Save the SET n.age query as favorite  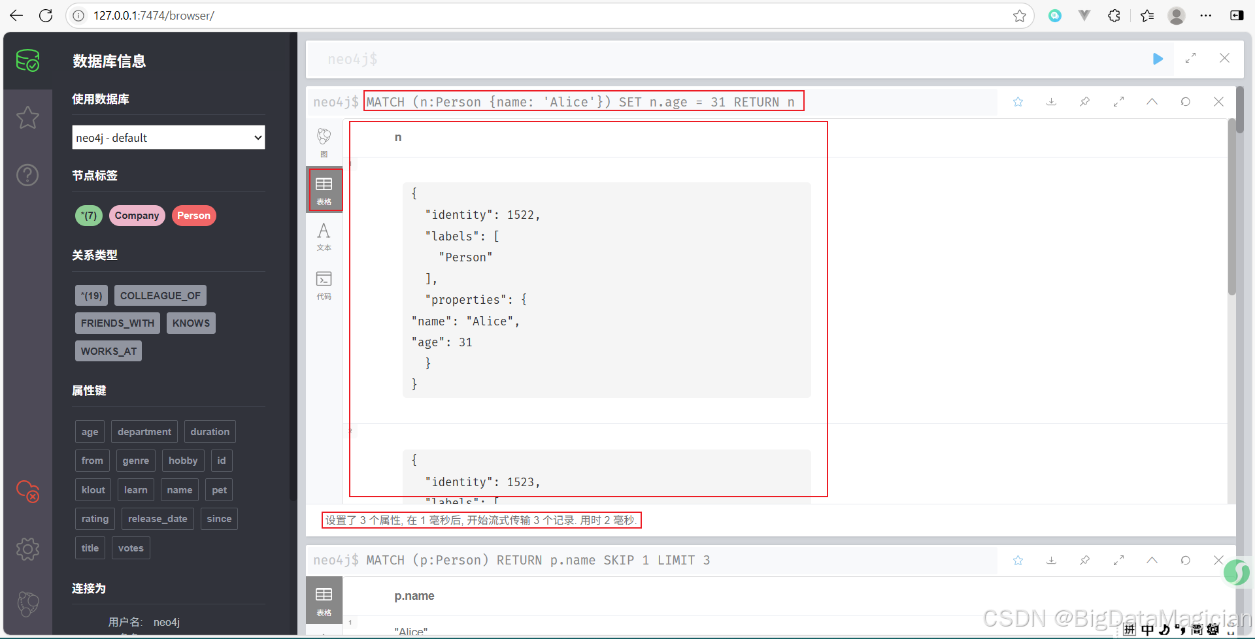pyautogui.click(x=1018, y=102)
